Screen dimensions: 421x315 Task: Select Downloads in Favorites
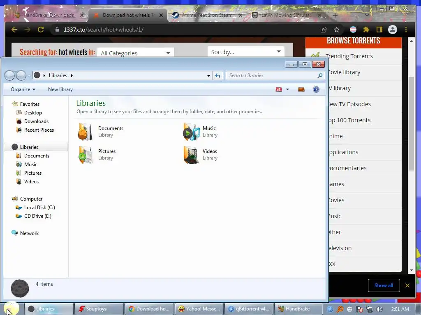tap(36, 121)
